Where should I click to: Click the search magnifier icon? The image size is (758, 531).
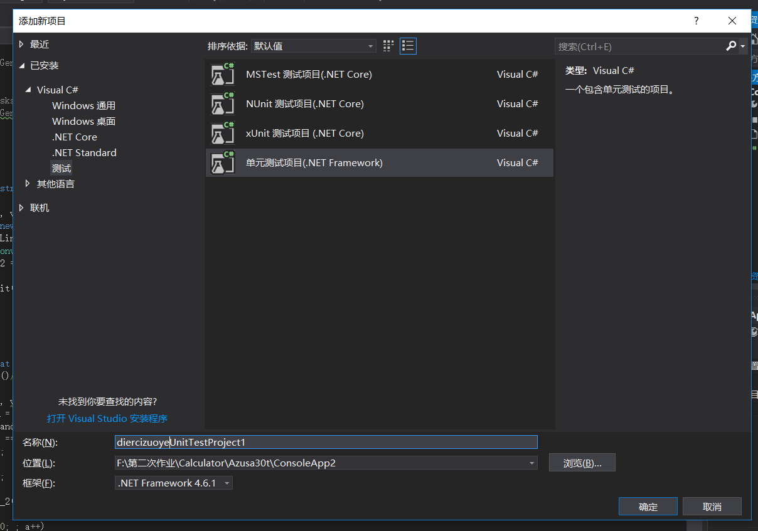point(731,46)
